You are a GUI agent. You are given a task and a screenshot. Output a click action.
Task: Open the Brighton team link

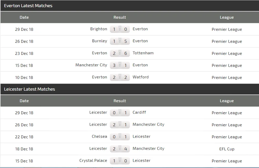pos(98,29)
